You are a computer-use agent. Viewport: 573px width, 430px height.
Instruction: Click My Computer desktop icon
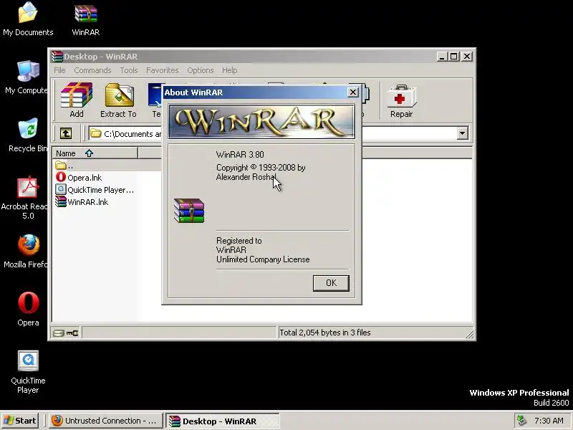27,77
